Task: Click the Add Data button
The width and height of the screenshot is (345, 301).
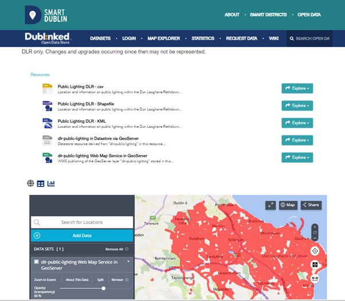Action: pos(81,236)
